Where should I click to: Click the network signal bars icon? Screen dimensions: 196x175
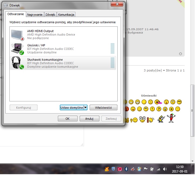point(158,169)
